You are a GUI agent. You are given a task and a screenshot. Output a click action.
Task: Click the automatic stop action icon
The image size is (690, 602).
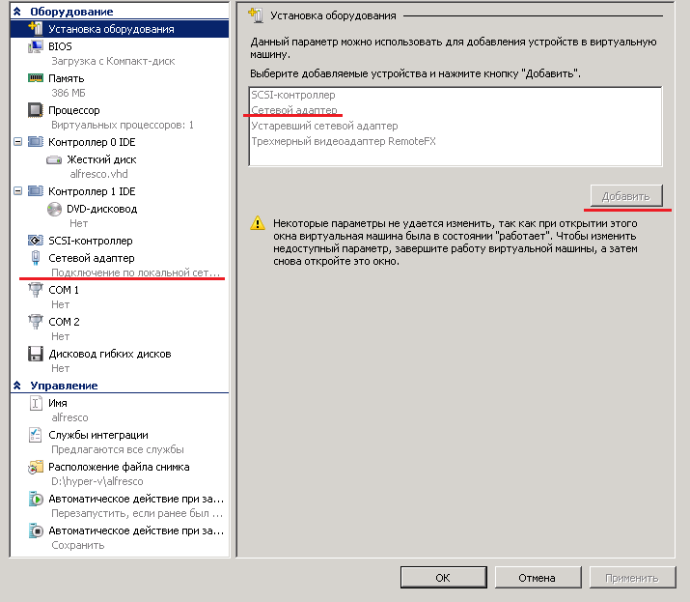point(36,530)
